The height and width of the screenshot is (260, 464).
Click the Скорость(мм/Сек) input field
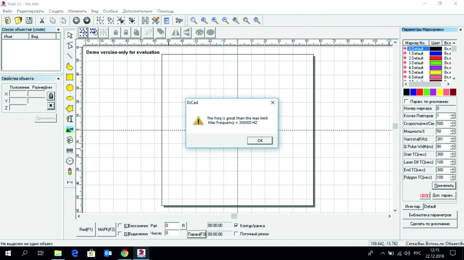442,124
